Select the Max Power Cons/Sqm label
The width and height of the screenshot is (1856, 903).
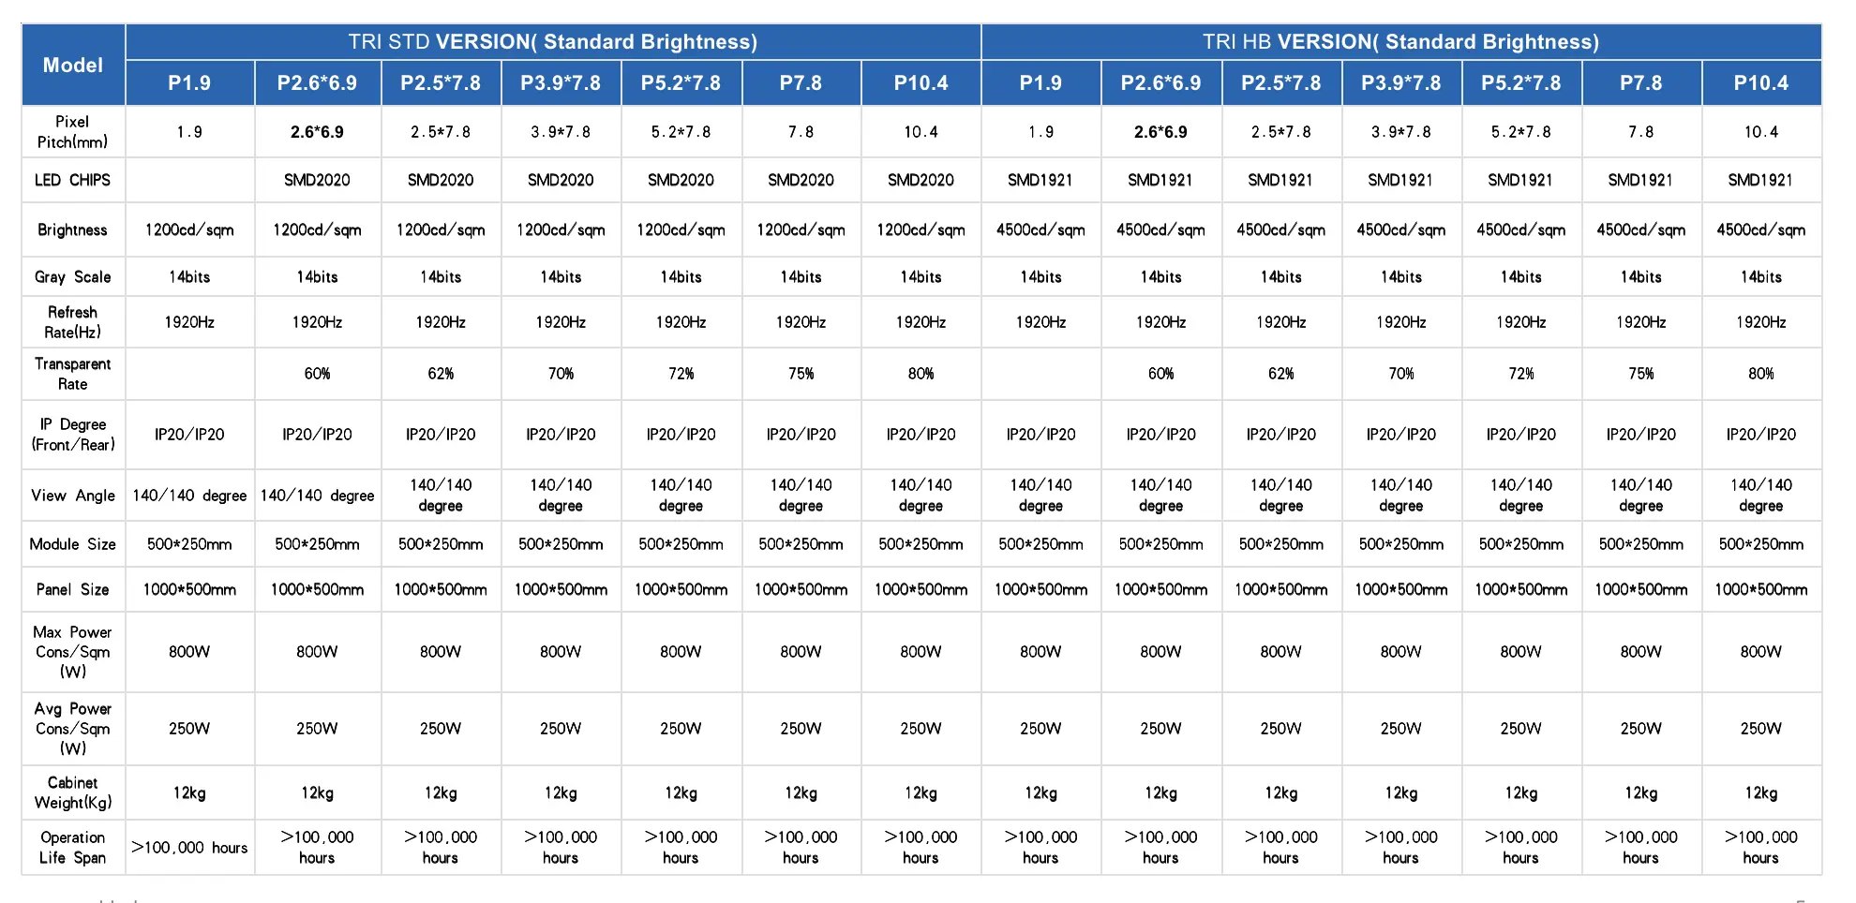(73, 652)
